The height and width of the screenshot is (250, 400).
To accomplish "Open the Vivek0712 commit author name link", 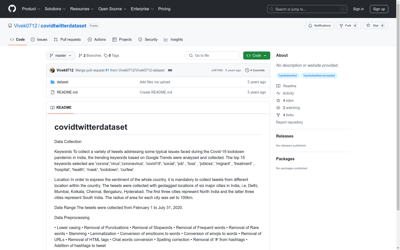I will tap(65, 70).
